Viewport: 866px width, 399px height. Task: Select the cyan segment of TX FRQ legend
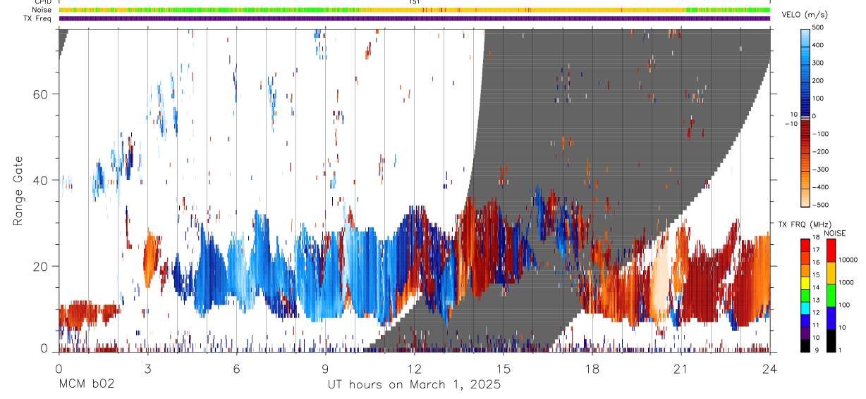click(x=805, y=308)
